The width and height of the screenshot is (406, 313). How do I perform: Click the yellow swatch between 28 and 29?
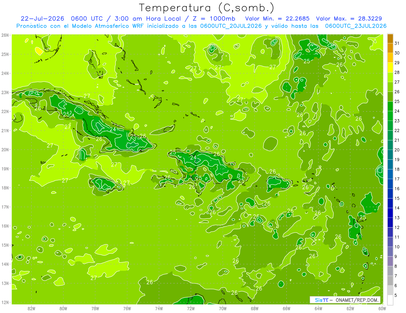(390, 68)
